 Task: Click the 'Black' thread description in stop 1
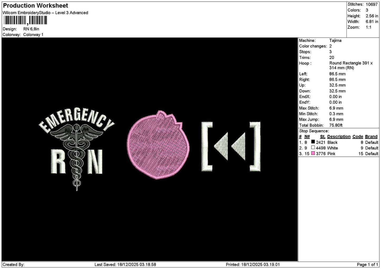click(332, 142)
